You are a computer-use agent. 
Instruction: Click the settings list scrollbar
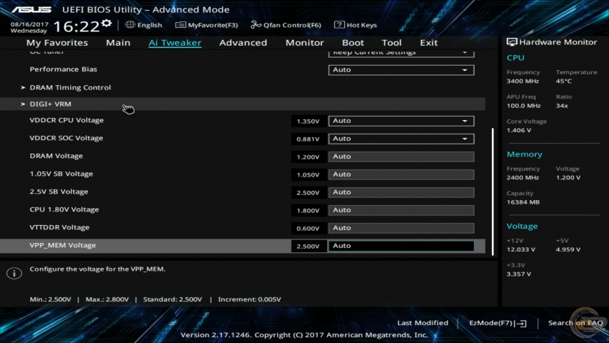coord(493,192)
